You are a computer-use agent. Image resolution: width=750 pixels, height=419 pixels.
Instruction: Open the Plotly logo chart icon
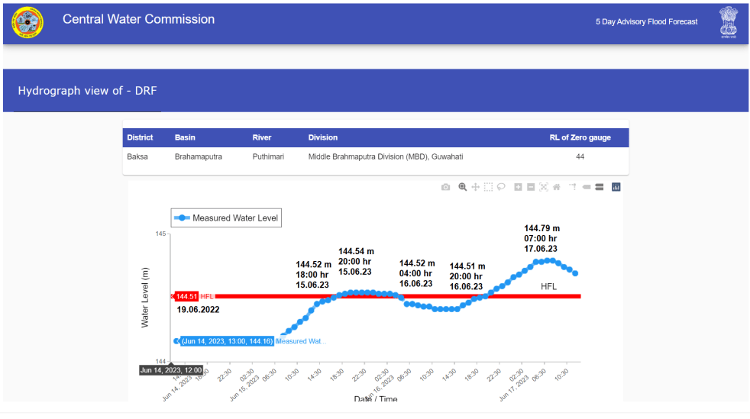616,187
